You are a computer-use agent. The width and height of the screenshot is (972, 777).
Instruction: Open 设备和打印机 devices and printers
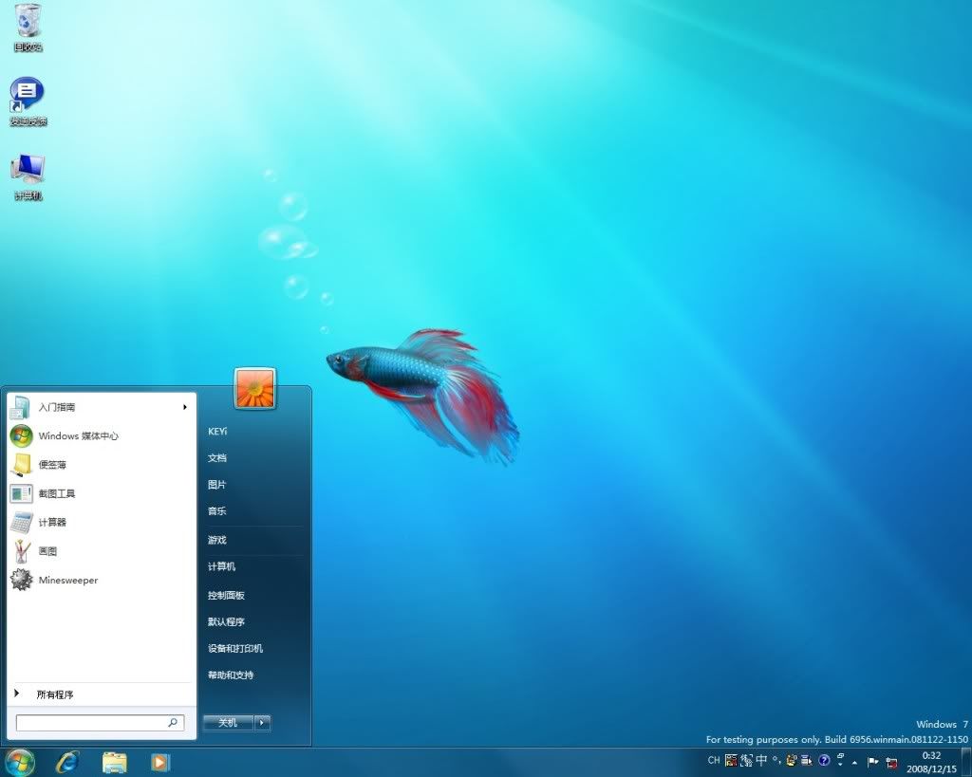[235, 648]
